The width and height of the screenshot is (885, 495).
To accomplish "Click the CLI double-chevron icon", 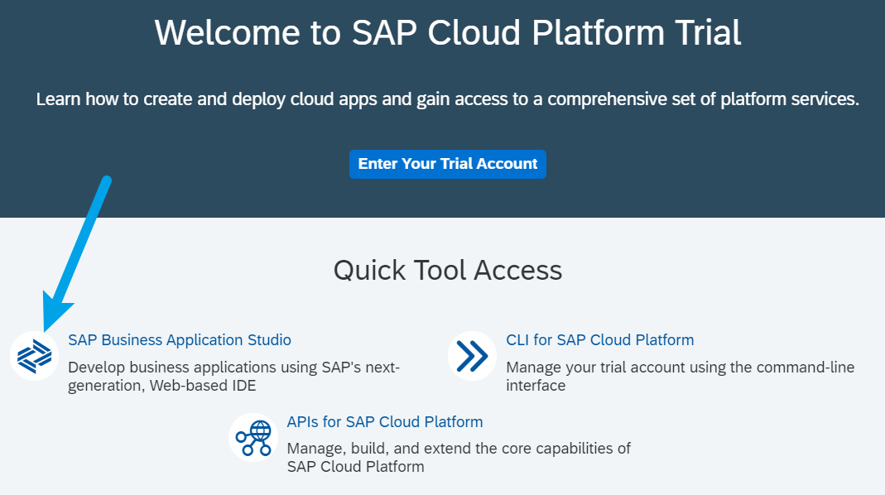I will click(473, 356).
